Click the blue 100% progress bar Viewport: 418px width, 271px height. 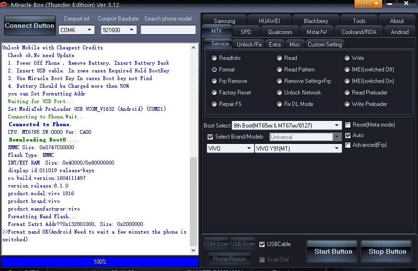click(100, 262)
